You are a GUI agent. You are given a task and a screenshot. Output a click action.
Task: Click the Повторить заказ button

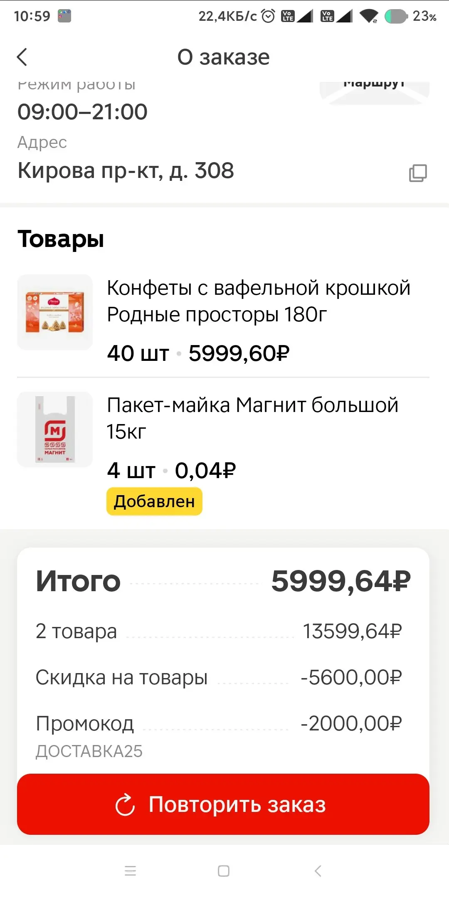223,804
